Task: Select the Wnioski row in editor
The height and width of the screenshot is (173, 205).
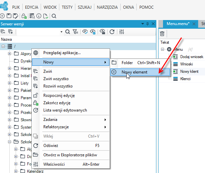Action: [186, 64]
